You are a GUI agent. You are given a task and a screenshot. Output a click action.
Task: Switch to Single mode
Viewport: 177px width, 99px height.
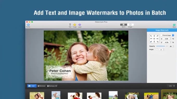click(x=130, y=25)
